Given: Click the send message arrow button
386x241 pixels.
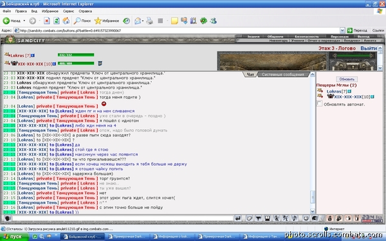Looking at the screenshot, I should tap(238, 218).
